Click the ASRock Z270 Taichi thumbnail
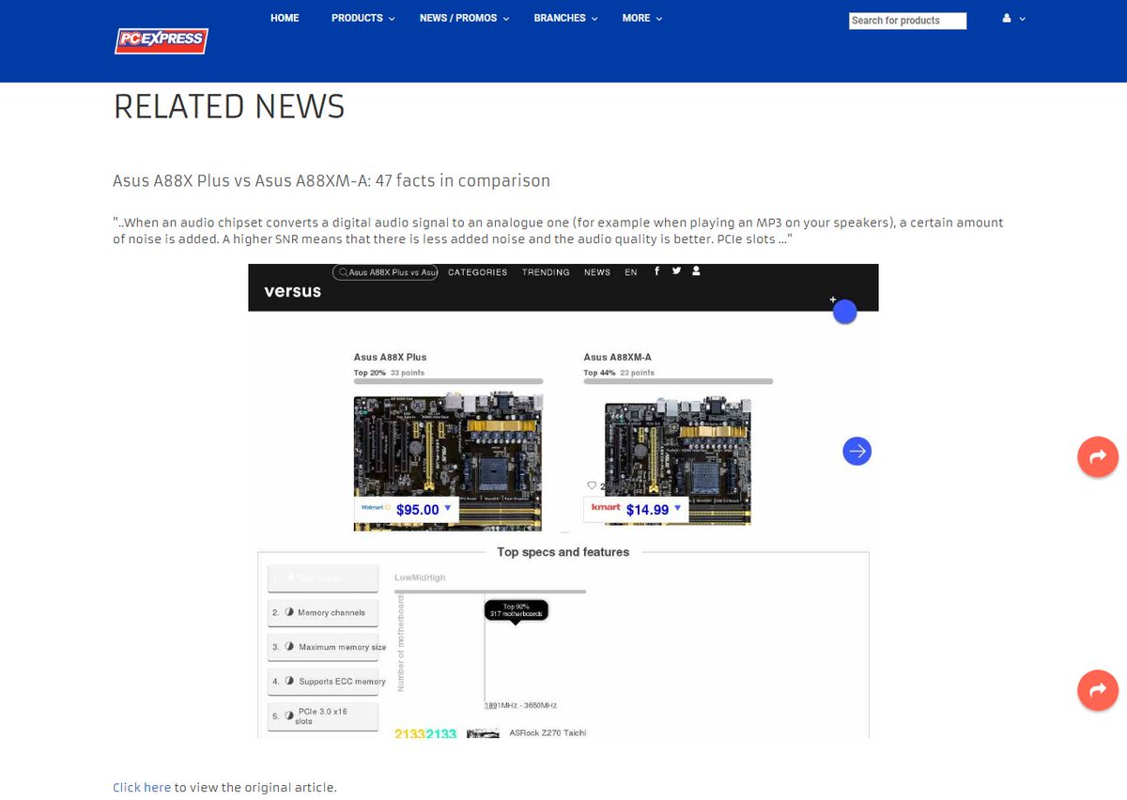The width and height of the screenshot is (1127, 800). 483,734
